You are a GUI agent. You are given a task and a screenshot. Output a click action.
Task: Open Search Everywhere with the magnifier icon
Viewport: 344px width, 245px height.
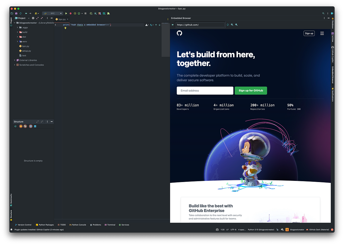coord(323,13)
